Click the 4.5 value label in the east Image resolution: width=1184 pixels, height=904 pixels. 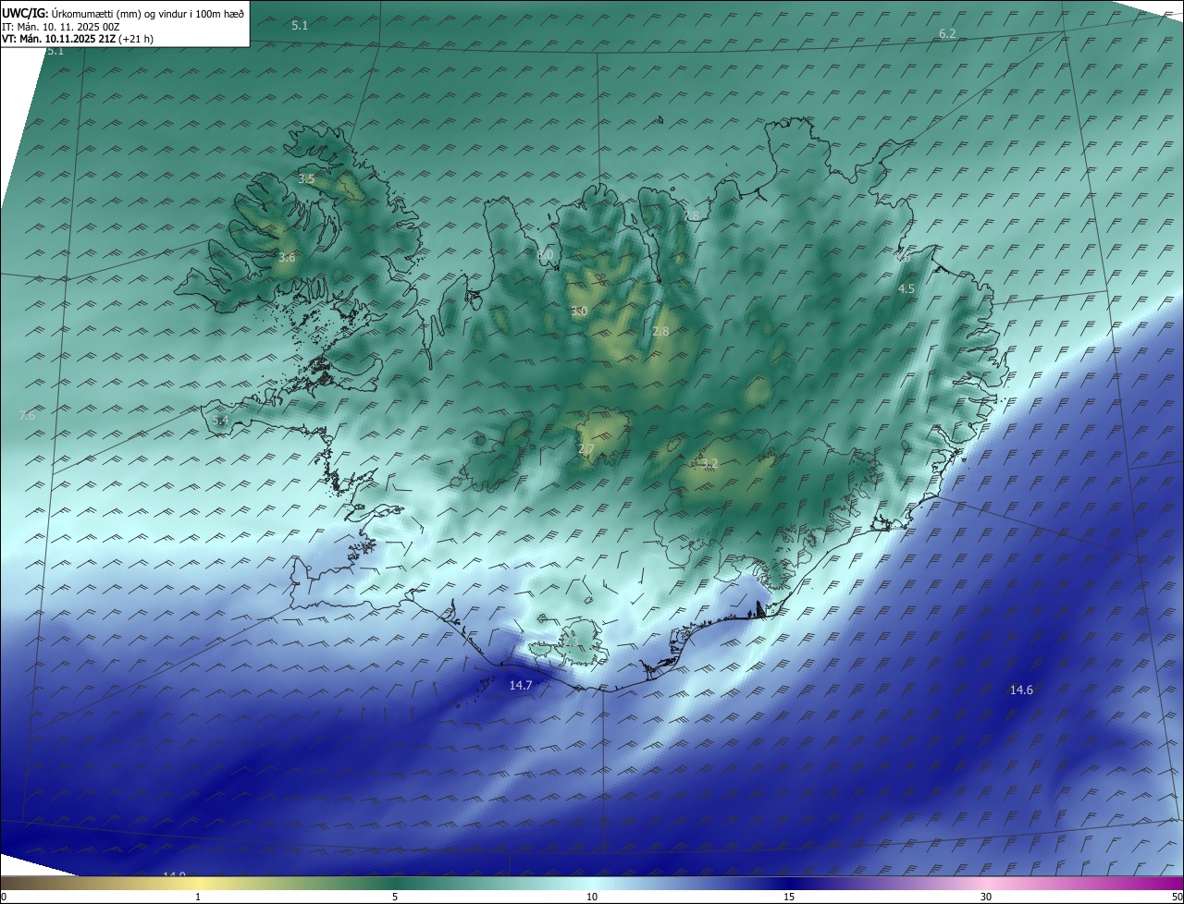(x=906, y=289)
